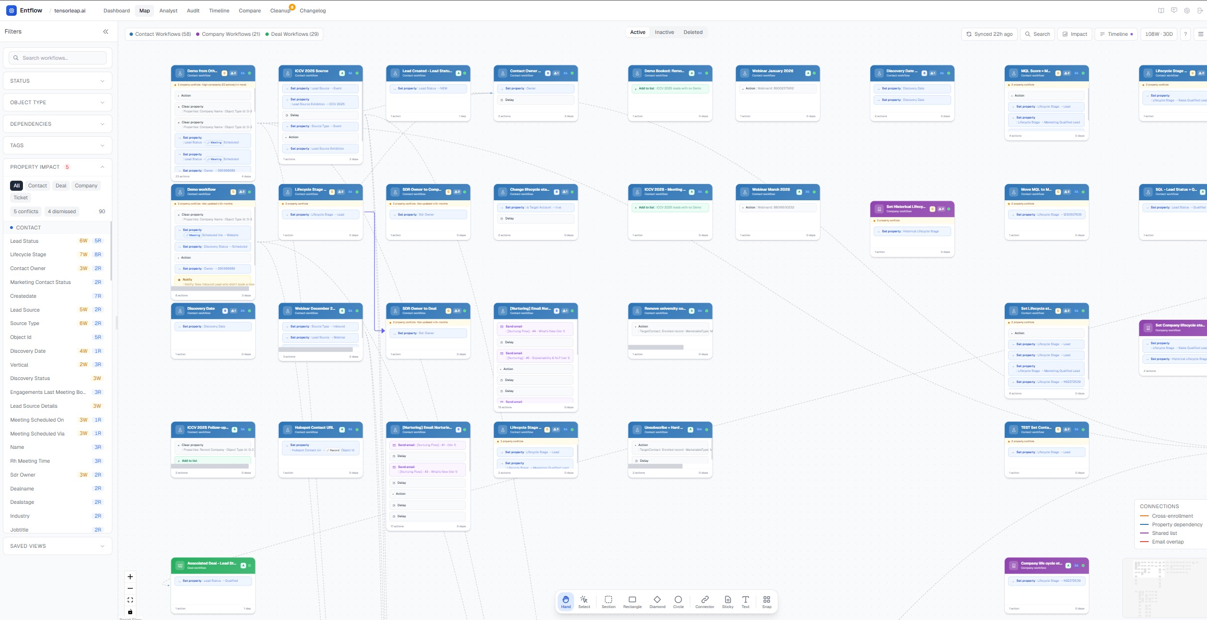Screen dimensions: 1207x620
Task: Open the settings gear in the top-right corner
Action: (1186, 10)
